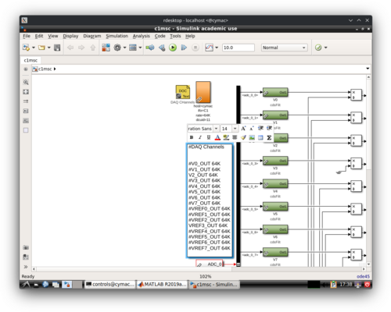The width and height of the screenshot is (391, 312).
Task: Open the Diagram menu
Action: [x=92, y=36]
